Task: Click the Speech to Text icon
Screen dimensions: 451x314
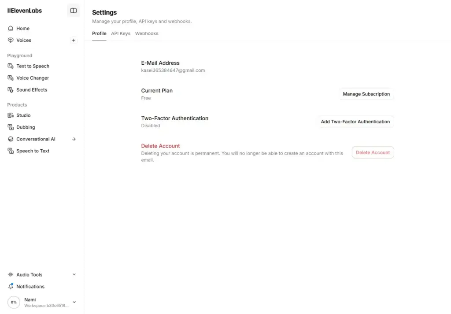Action: click(11, 151)
